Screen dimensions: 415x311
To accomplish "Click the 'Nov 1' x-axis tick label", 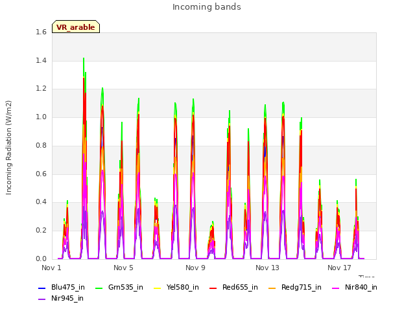I will click(x=51, y=268).
